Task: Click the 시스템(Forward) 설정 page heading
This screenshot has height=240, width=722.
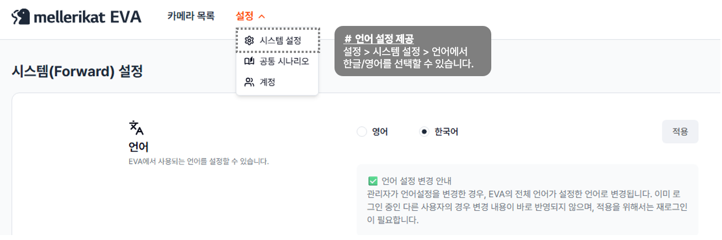Action: pos(77,71)
